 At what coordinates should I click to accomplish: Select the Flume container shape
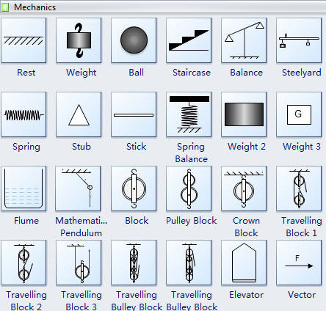[23, 189]
